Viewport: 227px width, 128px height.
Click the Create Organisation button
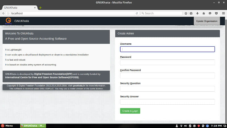click(207, 21)
